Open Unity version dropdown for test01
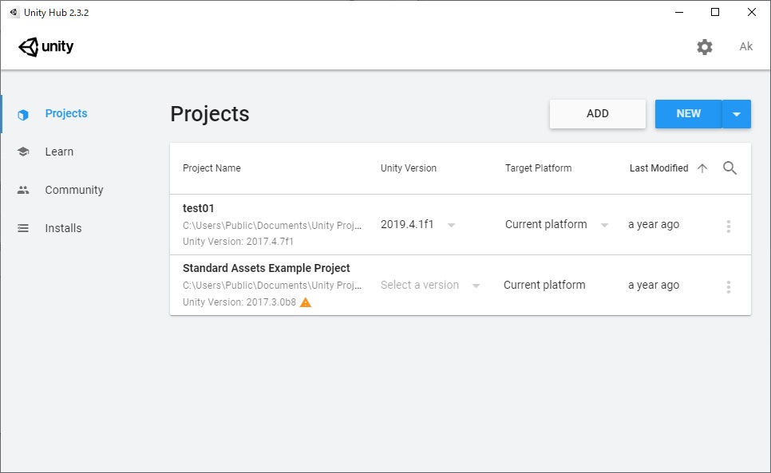Screen dimensions: 771x473 (x=418, y=224)
